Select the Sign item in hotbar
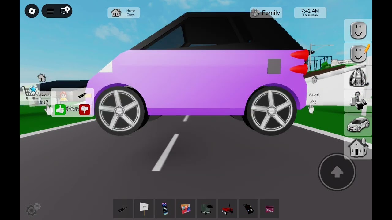Viewport: 392px width, 220px height. pyautogui.click(x=144, y=209)
